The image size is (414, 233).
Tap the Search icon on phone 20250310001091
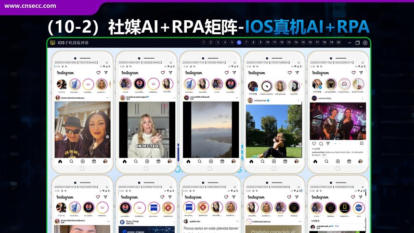(x=136, y=161)
